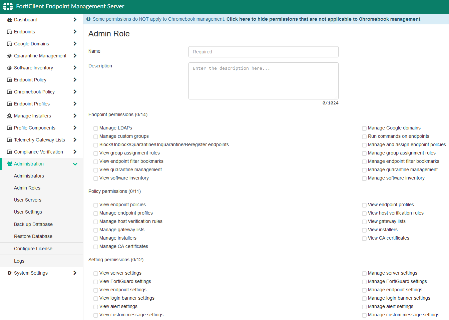Click the Compliance Verification icon

point(10,152)
